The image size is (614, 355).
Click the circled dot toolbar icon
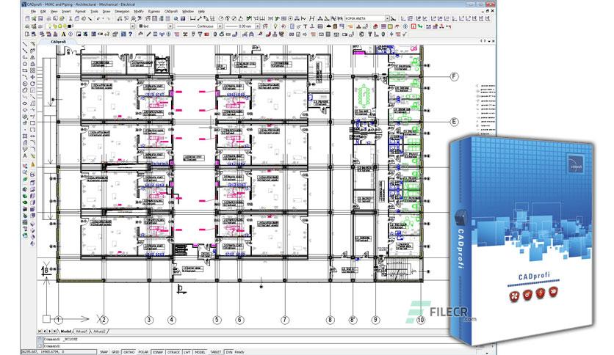(290, 18)
